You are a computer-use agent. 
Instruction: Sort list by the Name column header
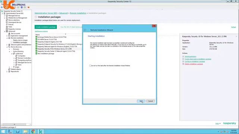[37, 35]
